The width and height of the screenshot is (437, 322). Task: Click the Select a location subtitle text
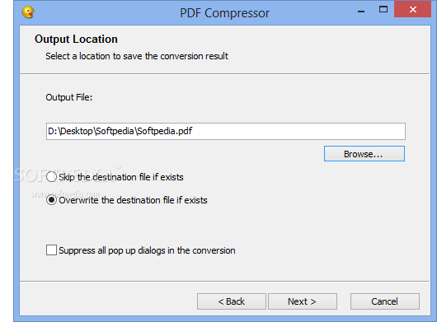pos(137,56)
